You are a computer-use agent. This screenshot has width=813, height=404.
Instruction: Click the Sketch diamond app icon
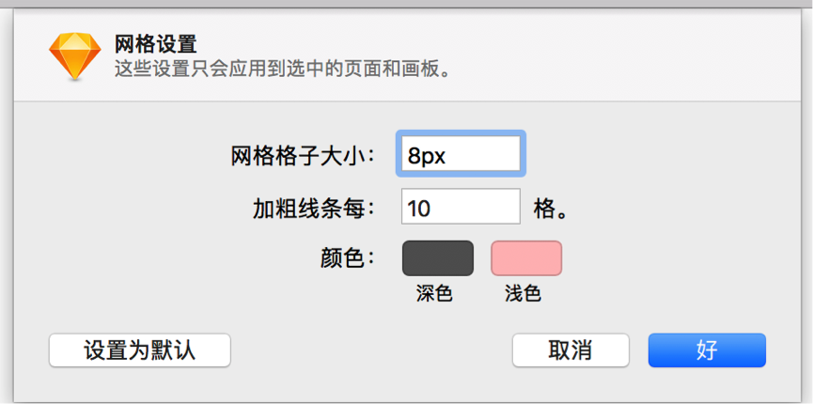click(x=75, y=56)
